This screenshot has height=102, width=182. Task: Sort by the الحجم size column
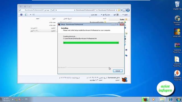(38, 18)
